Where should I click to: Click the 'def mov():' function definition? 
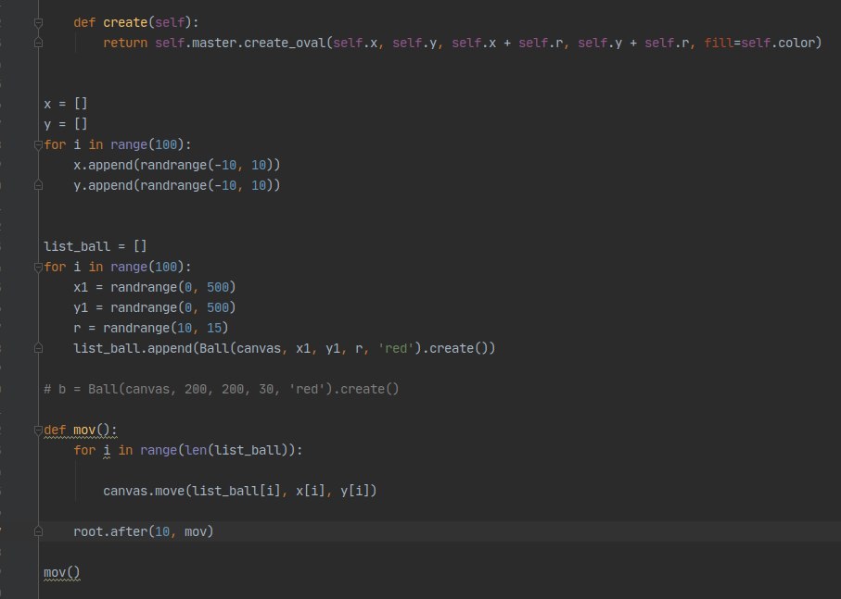(x=80, y=430)
